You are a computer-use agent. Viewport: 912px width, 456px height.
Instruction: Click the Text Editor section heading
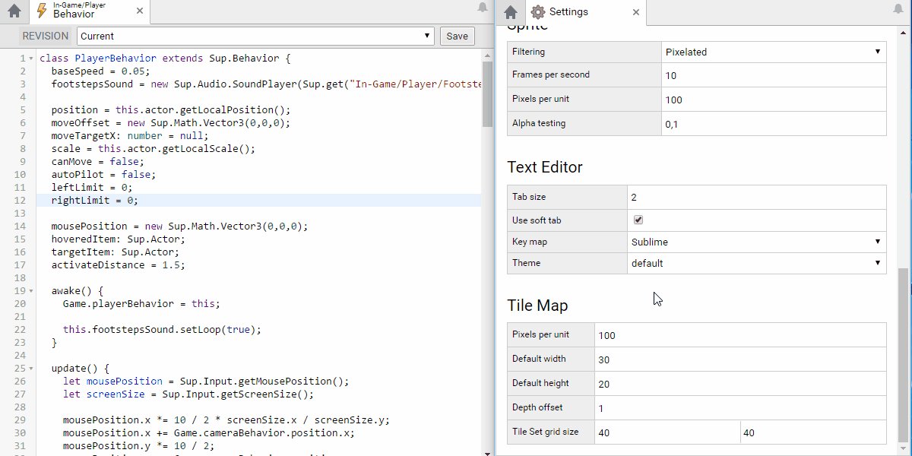click(545, 167)
